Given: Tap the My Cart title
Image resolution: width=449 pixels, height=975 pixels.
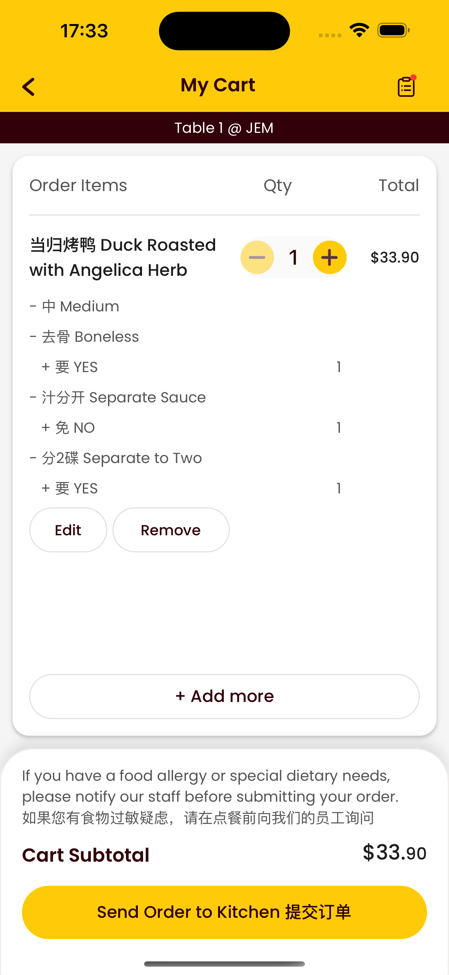Looking at the screenshot, I should tap(218, 85).
